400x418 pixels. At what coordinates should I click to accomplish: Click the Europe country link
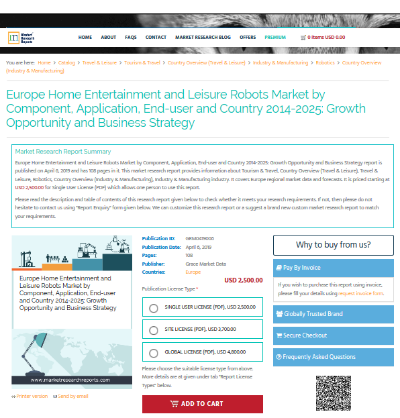point(193,272)
